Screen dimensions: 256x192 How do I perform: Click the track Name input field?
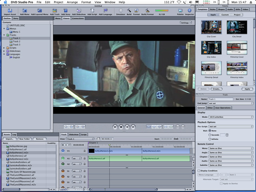(x=220, y=99)
